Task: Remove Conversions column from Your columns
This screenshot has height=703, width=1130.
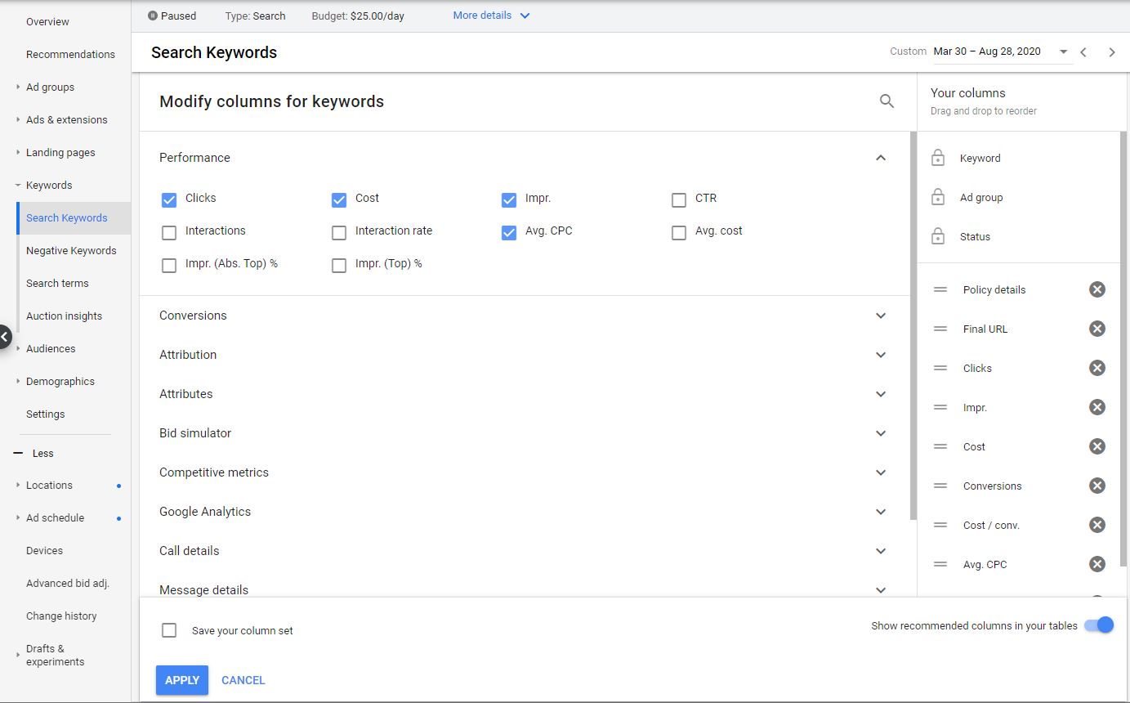Action: (x=1097, y=486)
